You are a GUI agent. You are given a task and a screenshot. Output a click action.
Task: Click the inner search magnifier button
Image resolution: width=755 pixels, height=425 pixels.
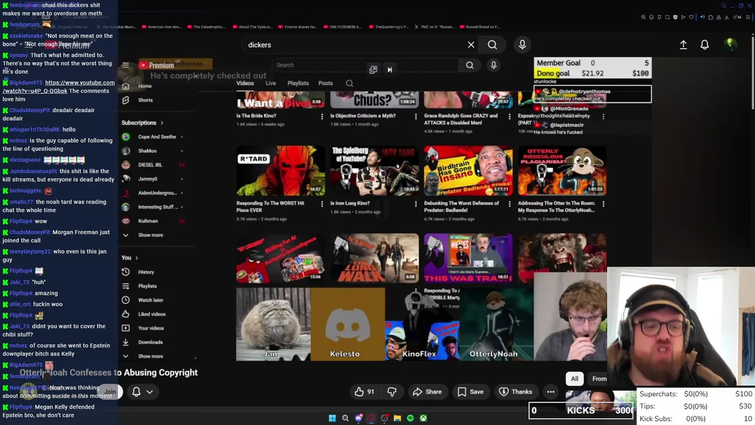point(470,65)
